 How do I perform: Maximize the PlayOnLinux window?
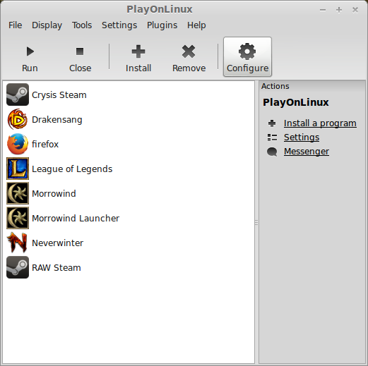339,10
